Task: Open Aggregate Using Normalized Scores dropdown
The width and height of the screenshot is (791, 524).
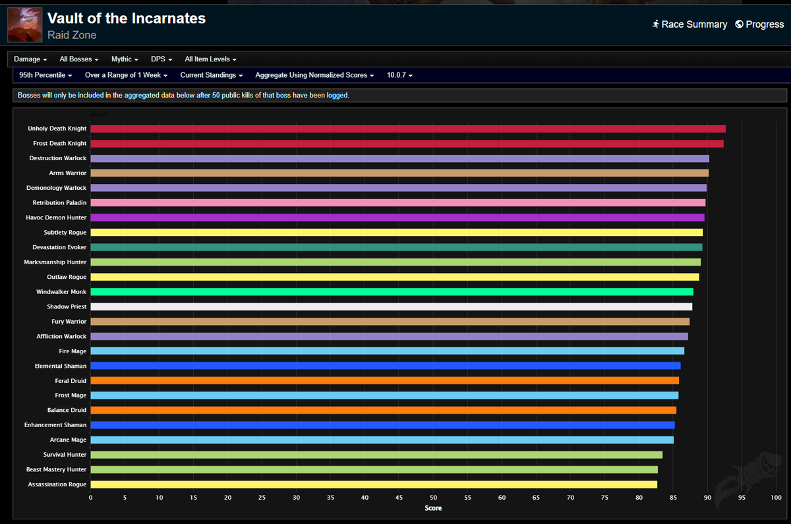Action: pyautogui.click(x=314, y=75)
